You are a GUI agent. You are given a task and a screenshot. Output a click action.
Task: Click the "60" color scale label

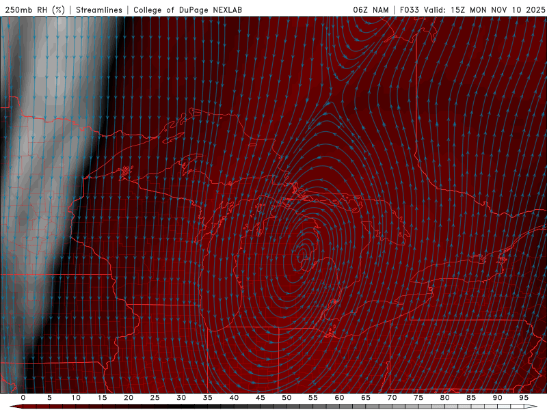pos(339,398)
